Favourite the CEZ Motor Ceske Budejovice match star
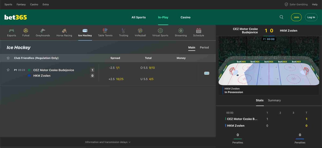This screenshot has height=148, width=322. [8, 70]
